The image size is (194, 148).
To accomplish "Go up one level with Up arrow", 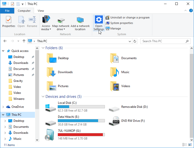I will pyautogui.click(x=24, y=41).
